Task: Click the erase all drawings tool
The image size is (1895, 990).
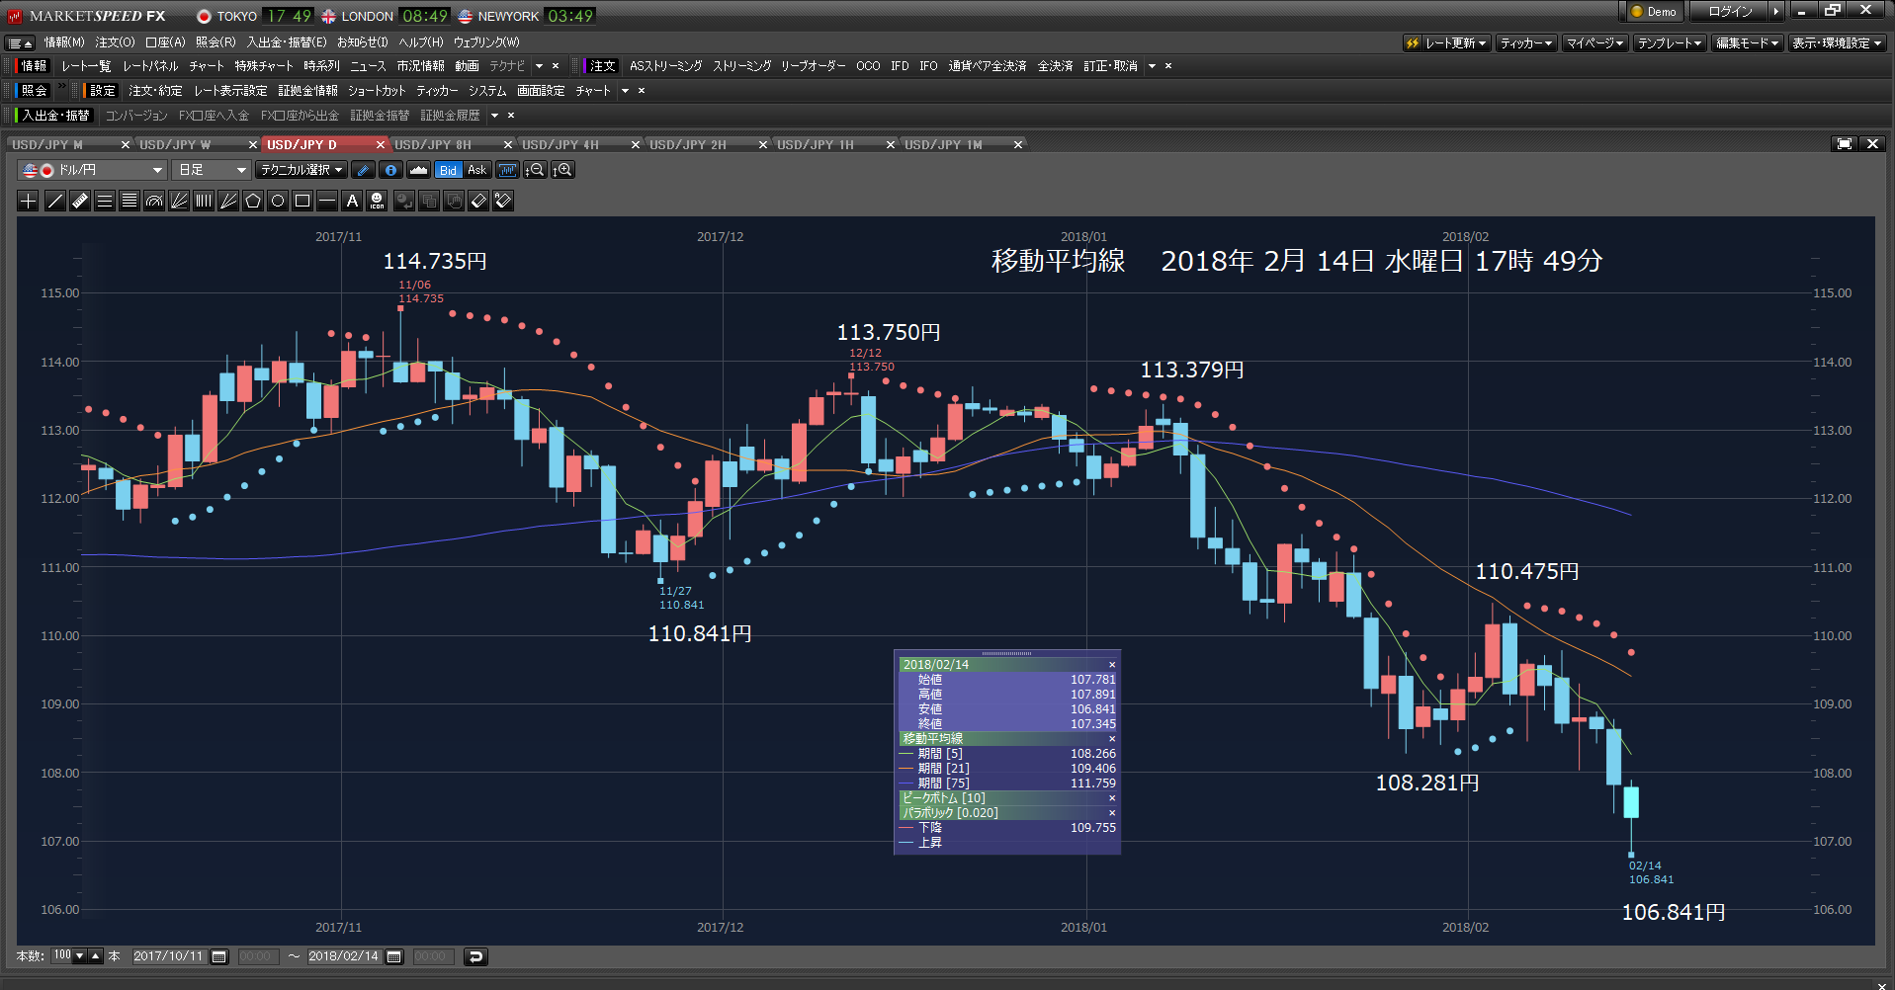Action: click(x=503, y=201)
